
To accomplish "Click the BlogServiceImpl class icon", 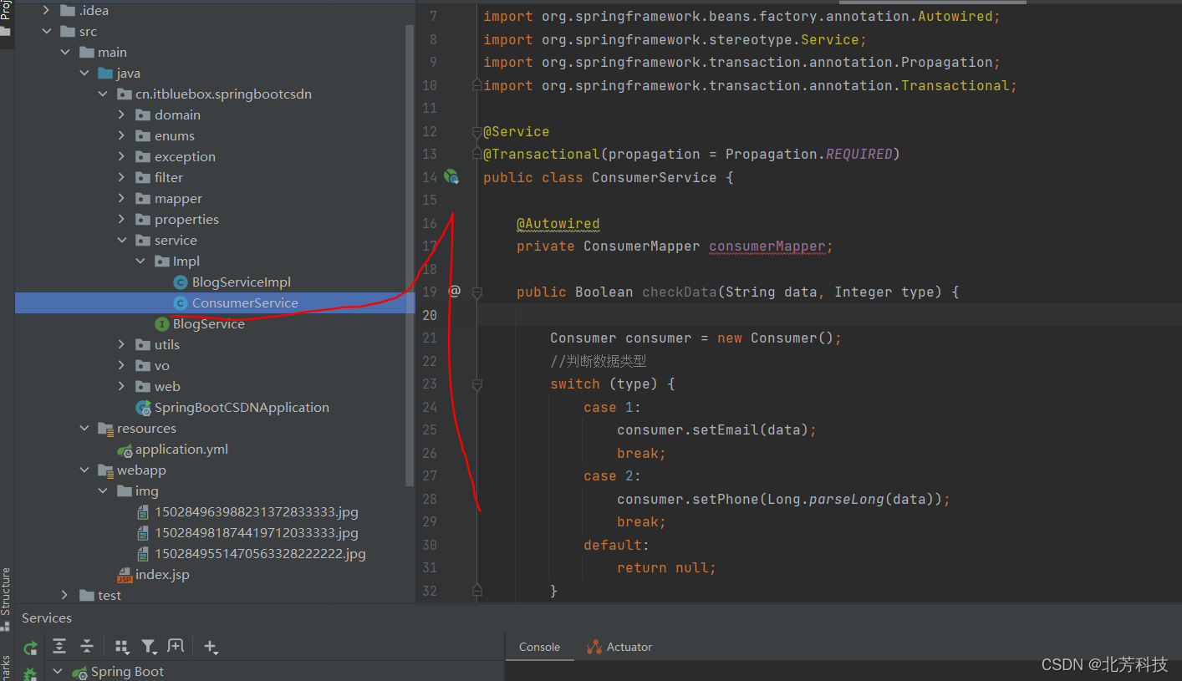I will (180, 282).
